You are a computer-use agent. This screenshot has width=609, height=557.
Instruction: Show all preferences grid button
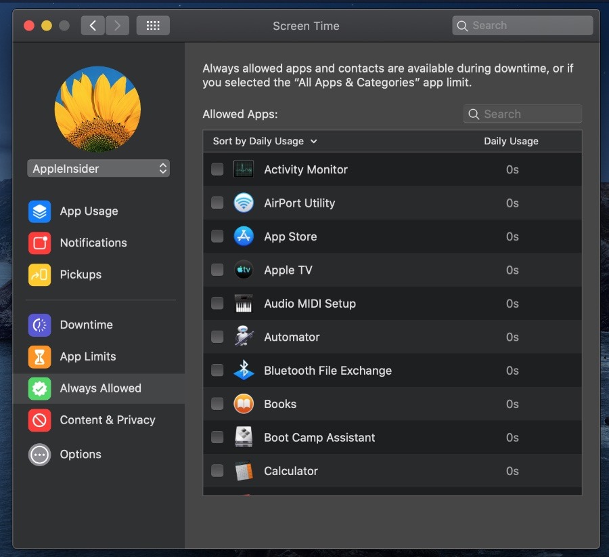[153, 26]
